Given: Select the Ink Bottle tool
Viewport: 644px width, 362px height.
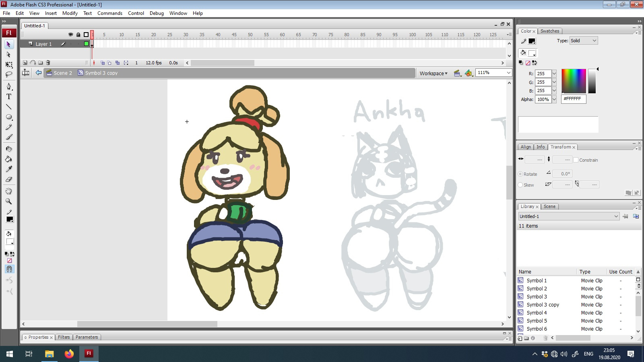Looking at the screenshot, I should click(x=8, y=149).
